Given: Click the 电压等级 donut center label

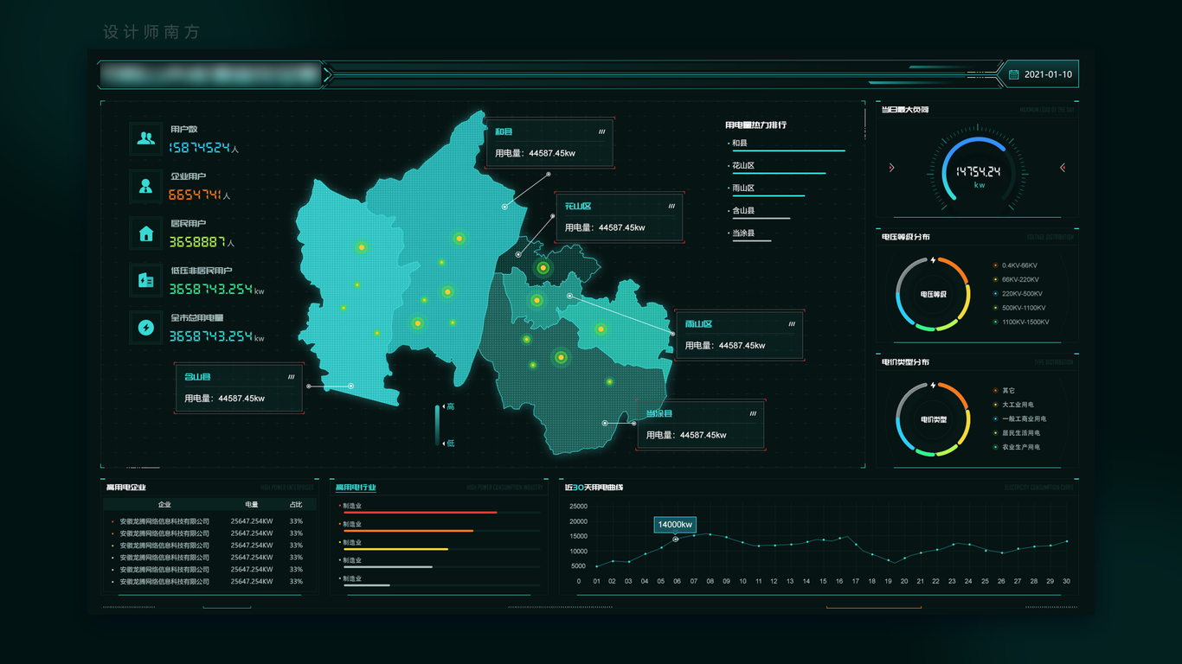Looking at the screenshot, I should 933,295.
